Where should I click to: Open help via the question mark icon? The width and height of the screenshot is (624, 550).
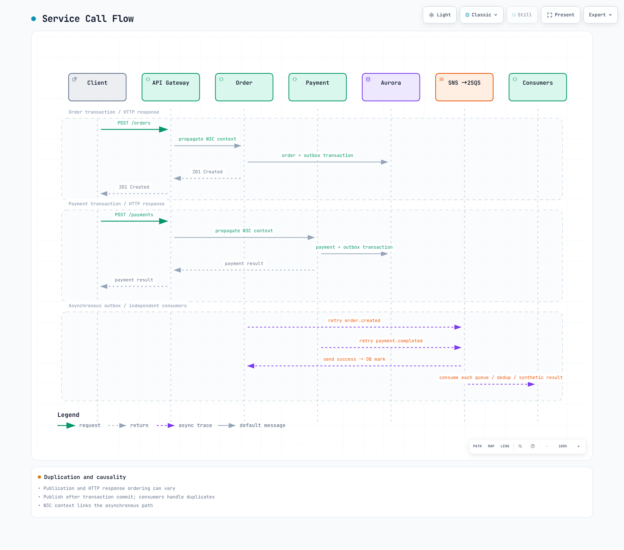point(533,446)
